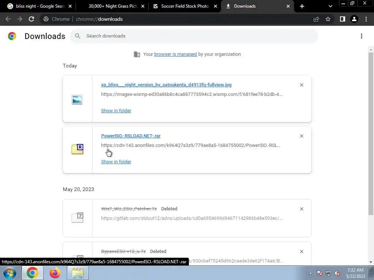Viewport: 374px width, 280px height.
Task: Show the PowerISO rar in its folder
Action: 116,162
